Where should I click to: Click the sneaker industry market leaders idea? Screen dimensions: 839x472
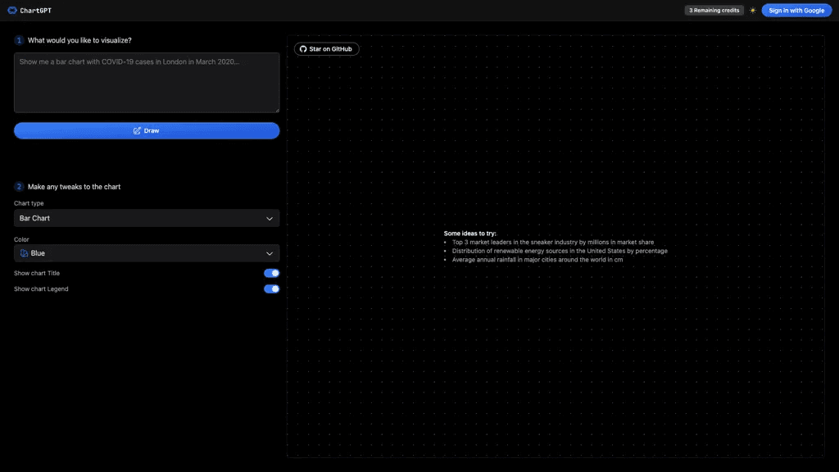tap(553, 243)
